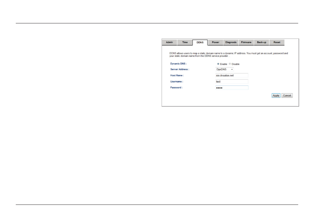Click the Username label
Image resolution: width=314 pixels, height=220 pixels.
[x=177, y=82]
